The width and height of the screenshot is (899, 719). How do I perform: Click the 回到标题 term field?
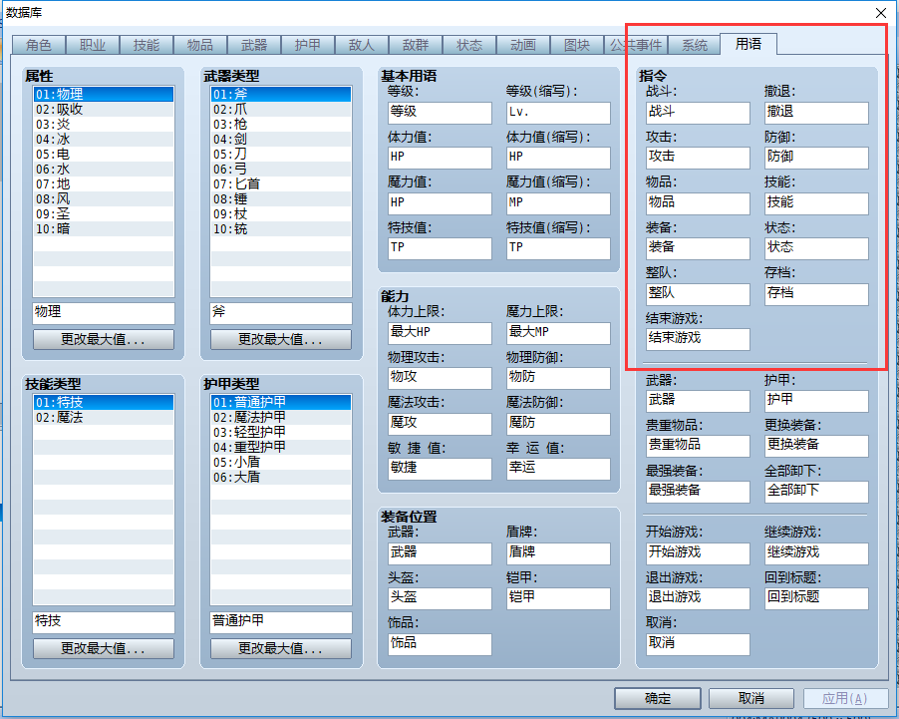(816, 598)
